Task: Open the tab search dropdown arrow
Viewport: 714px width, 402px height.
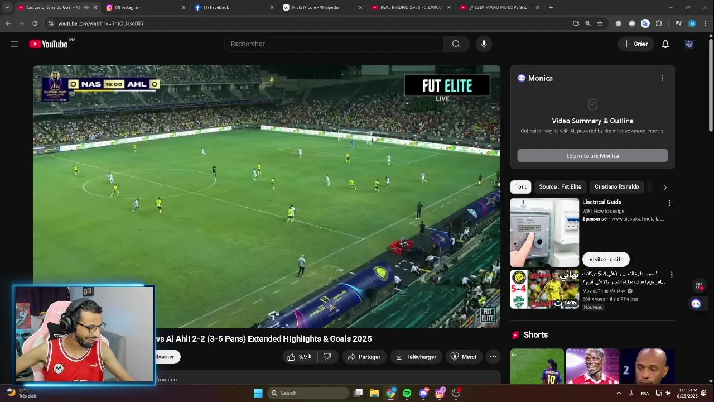Action: click(x=7, y=7)
